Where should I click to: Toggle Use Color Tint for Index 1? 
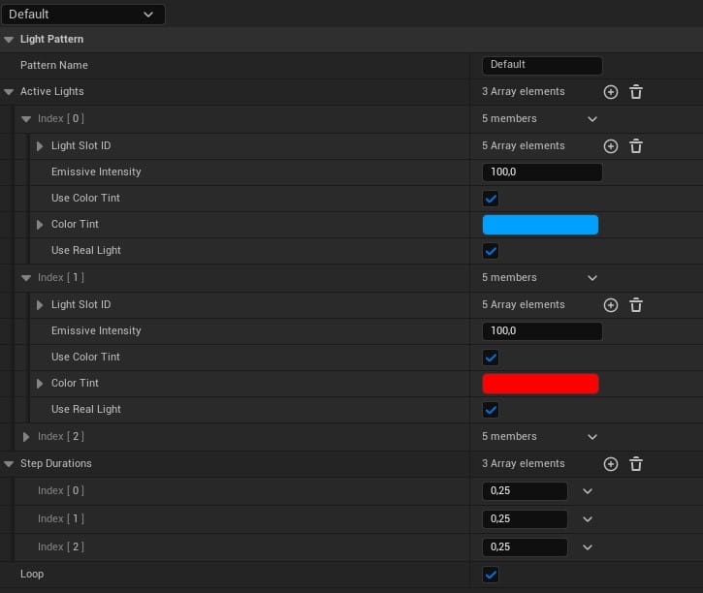pos(491,358)
